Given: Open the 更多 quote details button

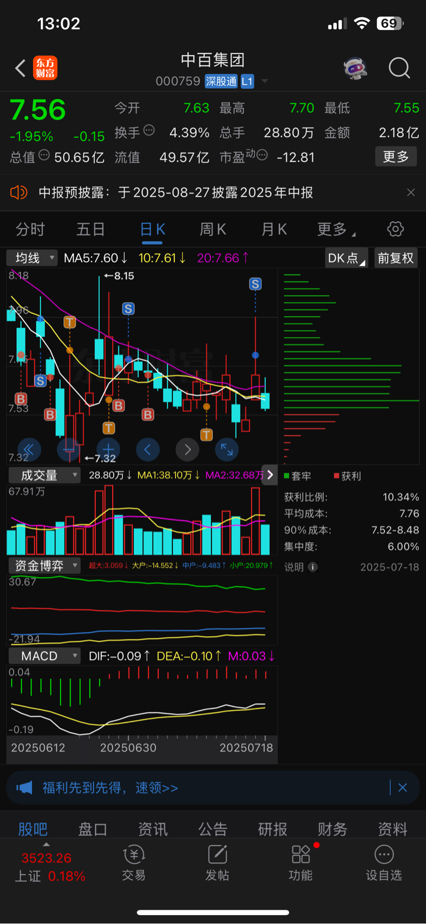Looking at the screenshot, I should coord(395,157).
